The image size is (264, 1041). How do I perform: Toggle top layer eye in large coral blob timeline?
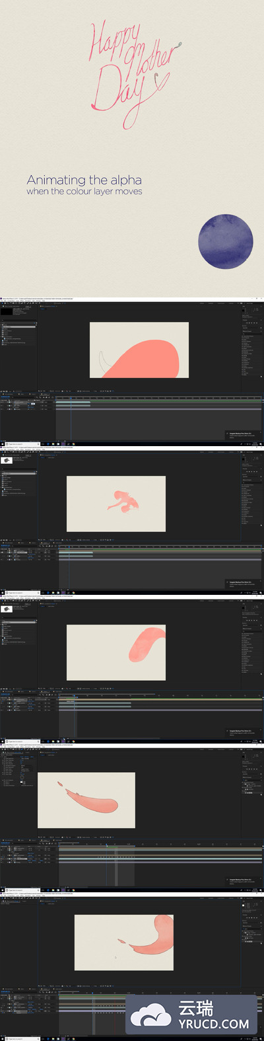pyautogui.click(x=2, y=403)
